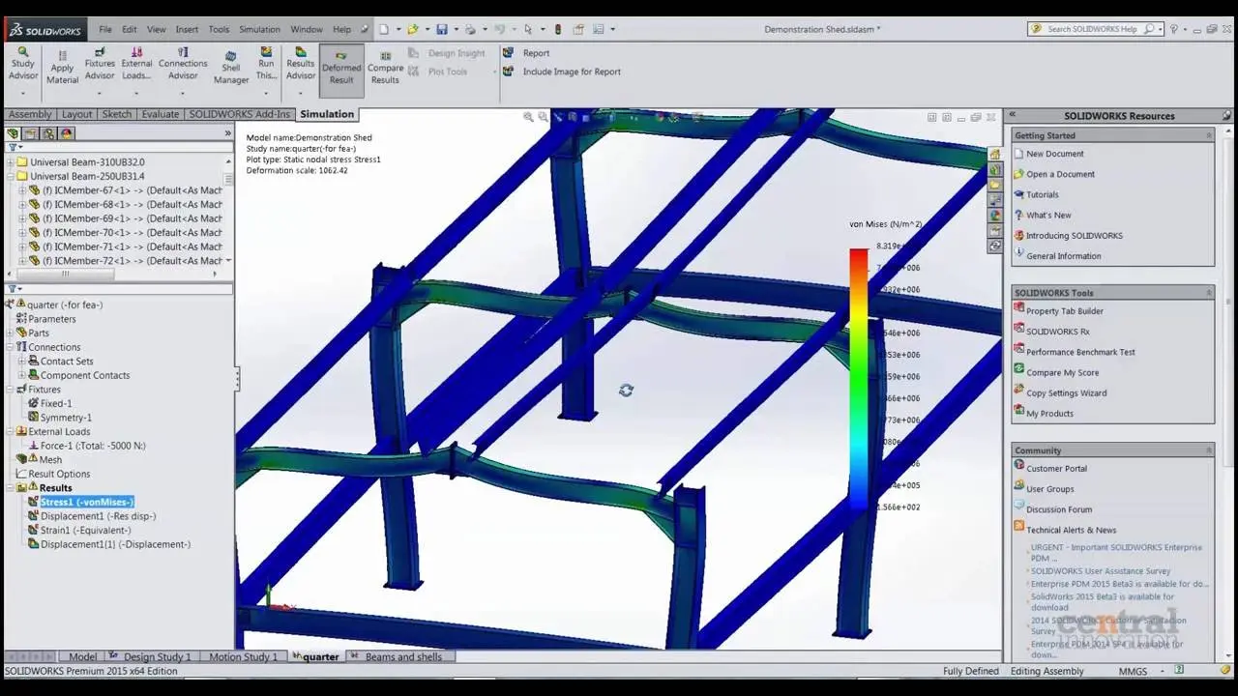Image resolution: width=1238 pixels, height=696 pixels.
Task: Click the von Mises color legend bar
Action: click(x=859, y=377)
